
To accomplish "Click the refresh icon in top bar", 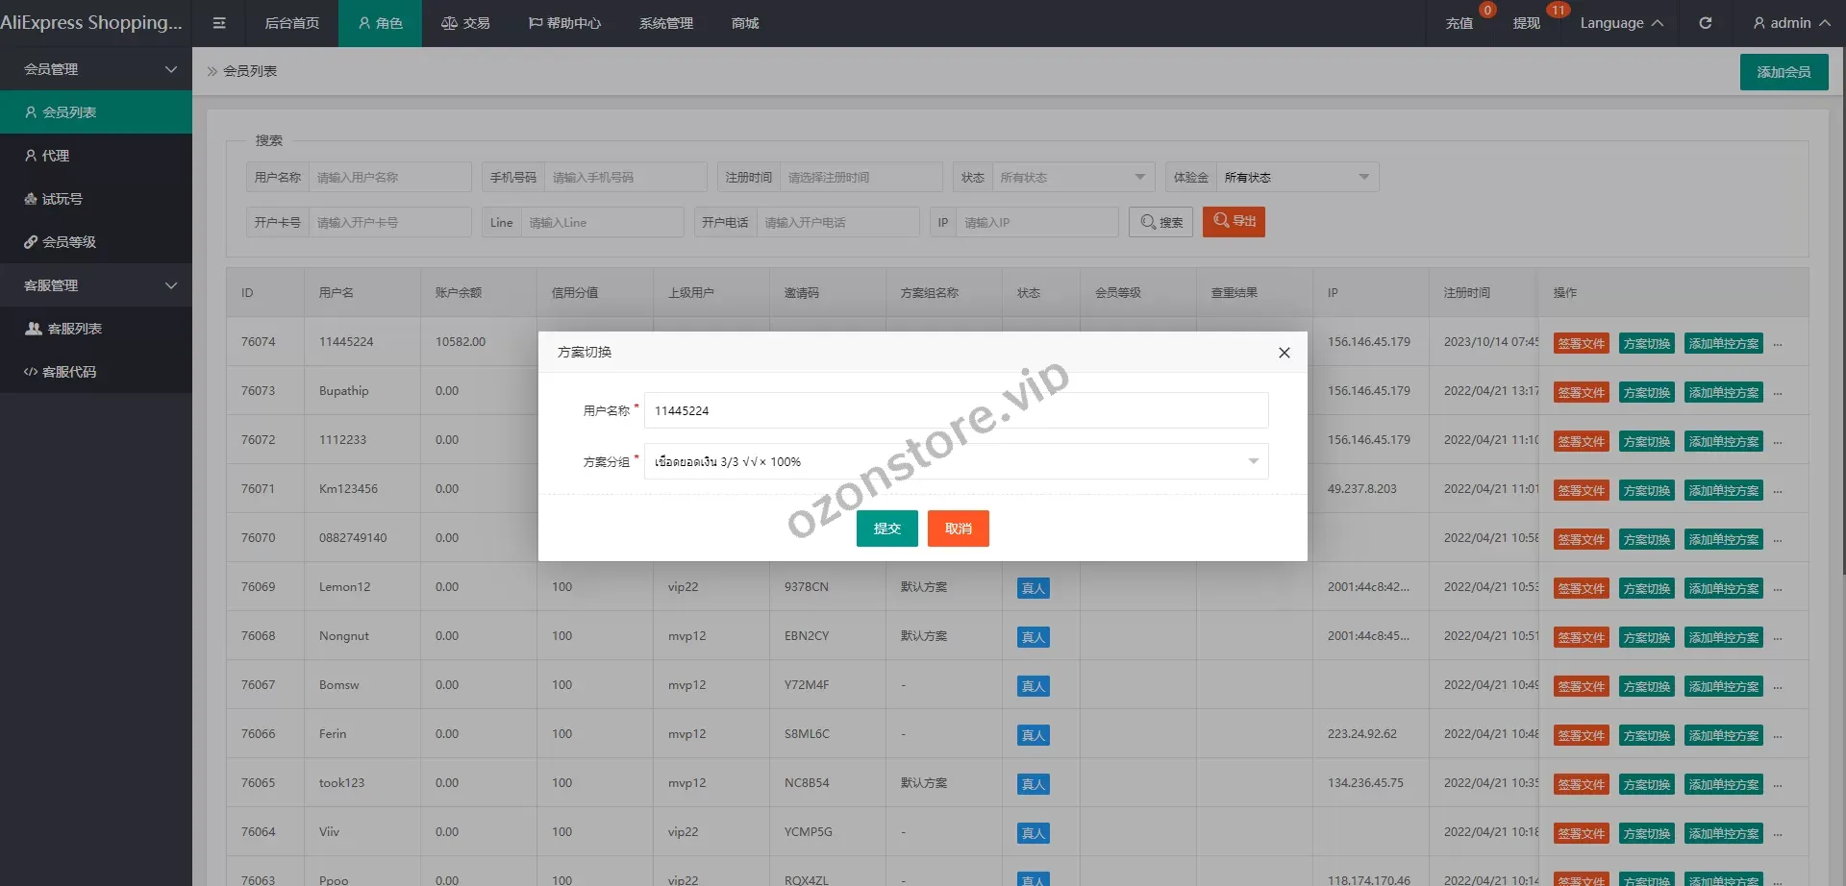I will click(1705, 23).
